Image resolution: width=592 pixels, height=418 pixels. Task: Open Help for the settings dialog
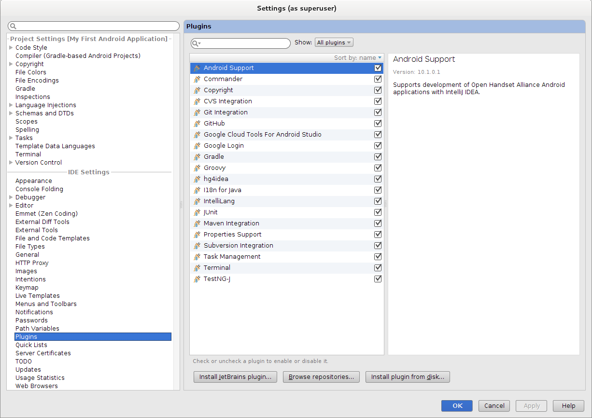(568, 406)
